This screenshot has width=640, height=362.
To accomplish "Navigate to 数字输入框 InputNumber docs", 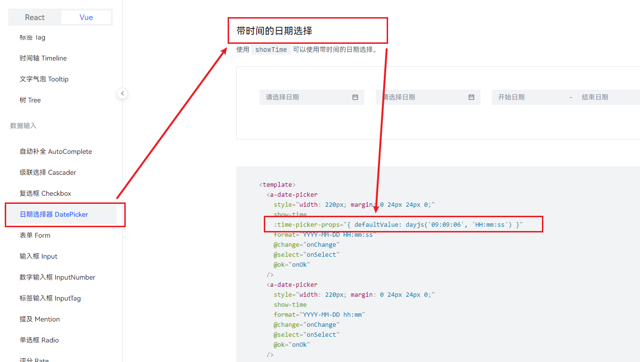I will click(57, 277).
